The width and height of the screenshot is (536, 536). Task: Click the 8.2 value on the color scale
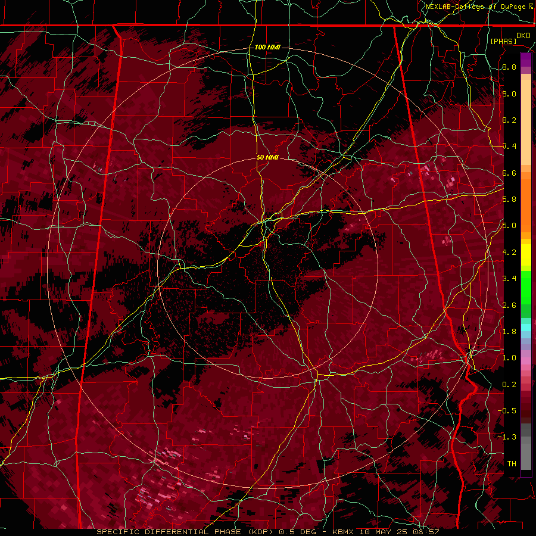[x=509, y=120]
